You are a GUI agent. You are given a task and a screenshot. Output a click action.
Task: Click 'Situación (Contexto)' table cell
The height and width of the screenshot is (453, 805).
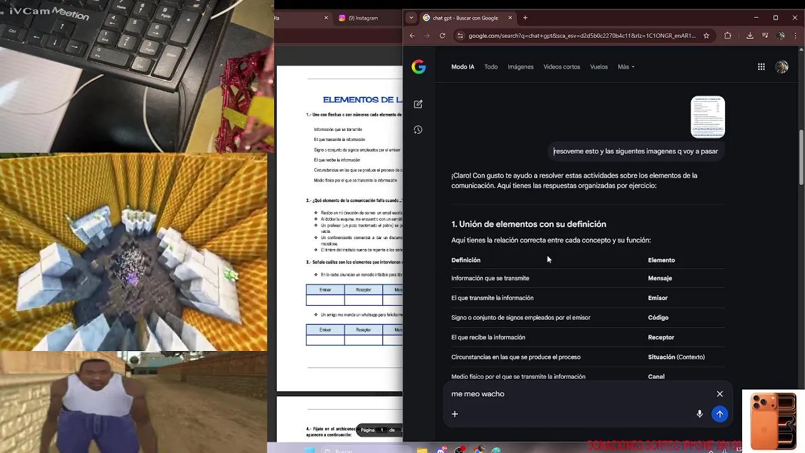pyautogui.click(x=676, y=357)
